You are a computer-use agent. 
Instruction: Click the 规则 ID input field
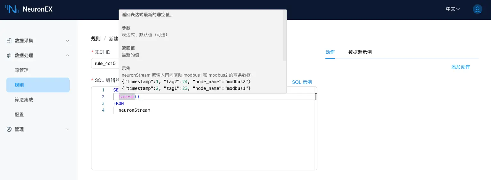point(105,64)
